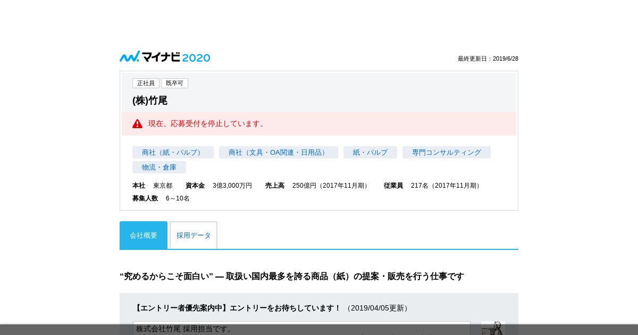Click the company name (株)竹尾
The height and width of the screenshot is (335, 638).
[150, 100]
